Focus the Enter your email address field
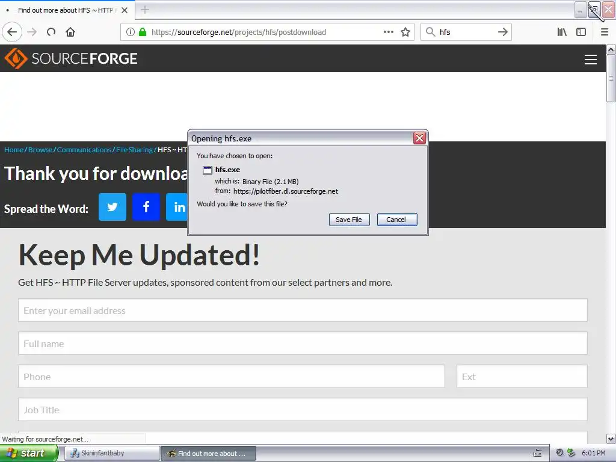This screenshot has height=462, width=616. click(x=303, y=310)
